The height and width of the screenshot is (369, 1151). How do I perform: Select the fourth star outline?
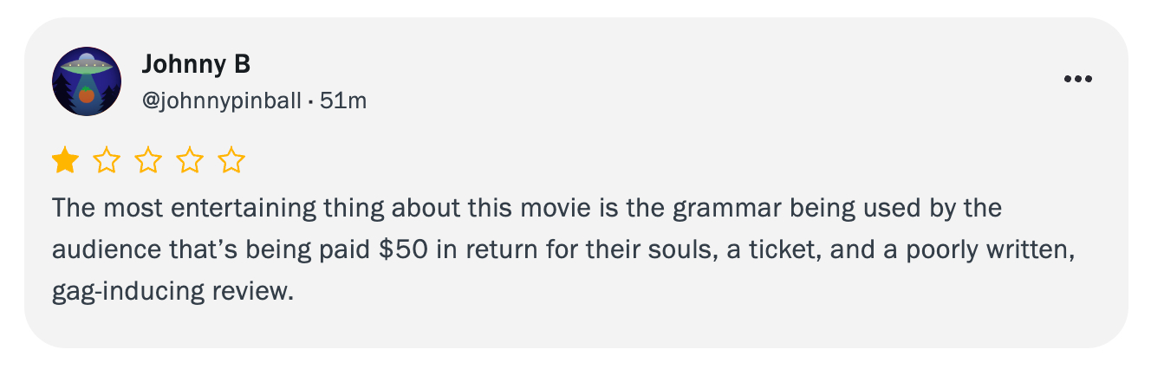coord(190,160)
